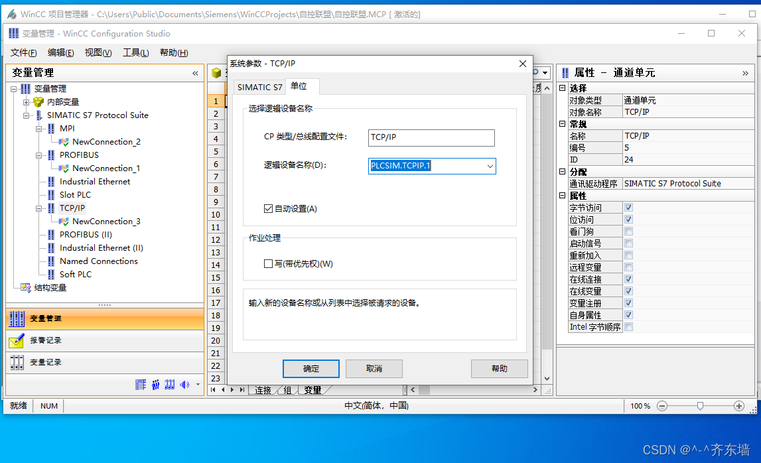The width and height of the screenshot is (761, 463).
Task: Collapse the TCP/IP tree node
Action: pos(39,208)
